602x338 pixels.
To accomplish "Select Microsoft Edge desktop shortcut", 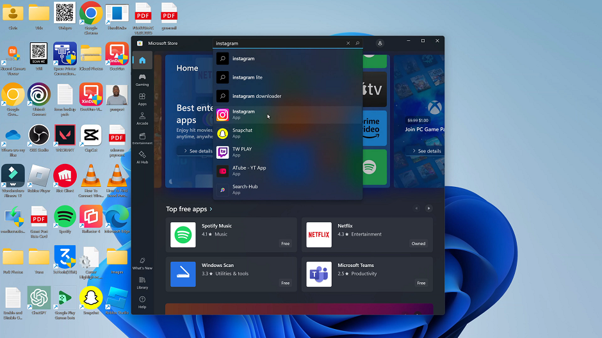I will click(x=117, y=220).
